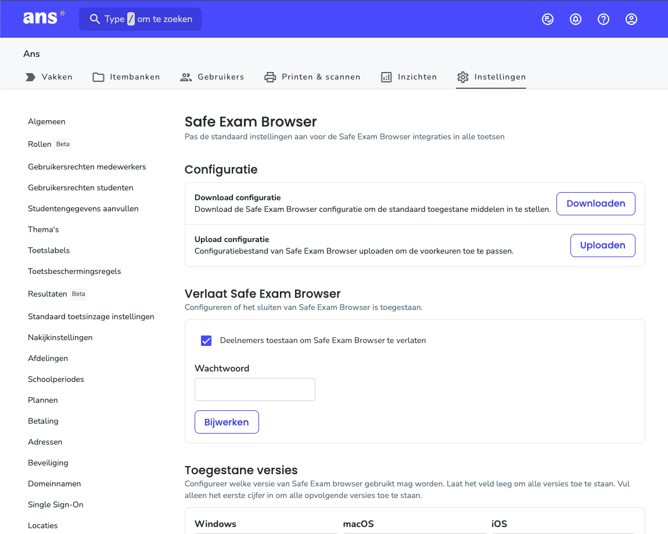Image resolution: width=668 pixels, height=534 pixels.
Task: Click the Downloaden button
Action: [x=595, y=204]
